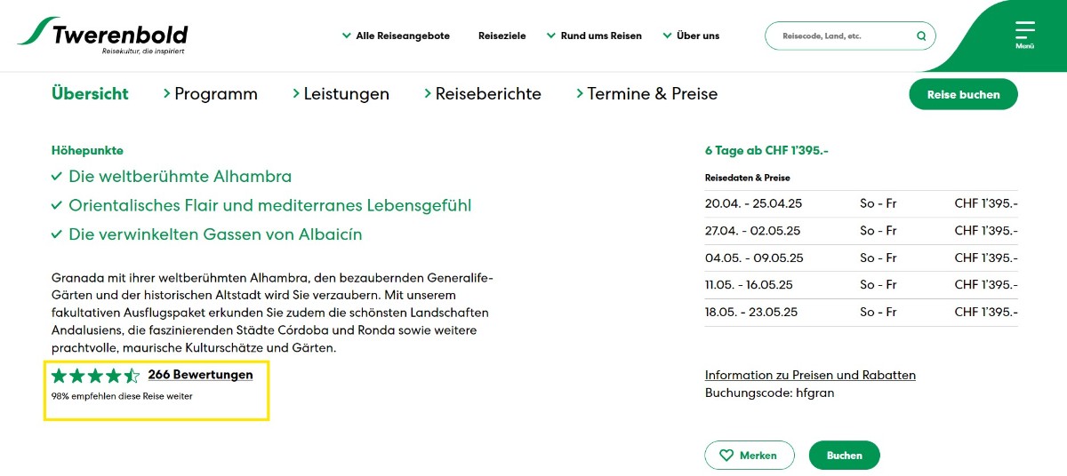Click the Twerenbold logo

pos(103,35)
